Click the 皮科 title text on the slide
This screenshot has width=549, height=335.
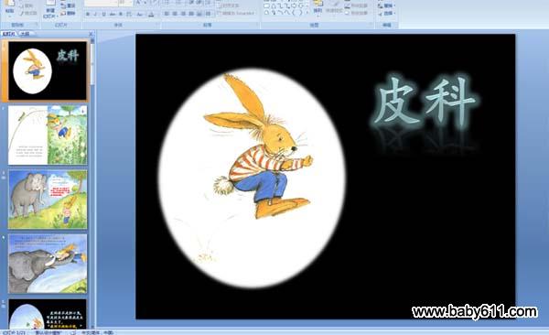(x=425, y=102)
